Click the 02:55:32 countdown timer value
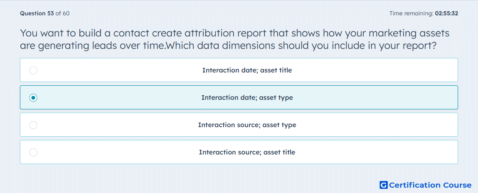This screenshot has width=478, height=193. [x=446, y=13]
